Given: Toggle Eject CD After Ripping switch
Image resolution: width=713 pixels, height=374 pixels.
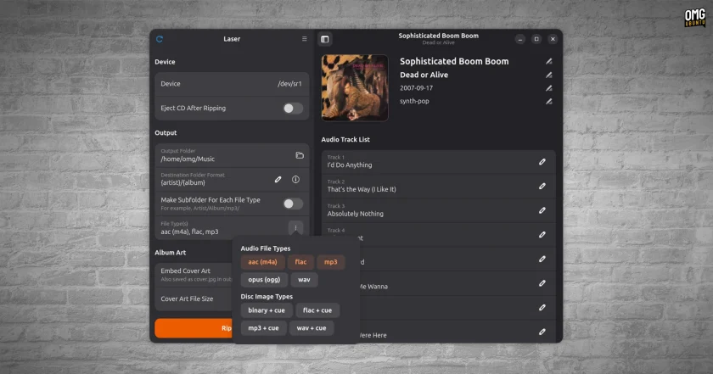Looking at the screenshot, I should point(293,109).
